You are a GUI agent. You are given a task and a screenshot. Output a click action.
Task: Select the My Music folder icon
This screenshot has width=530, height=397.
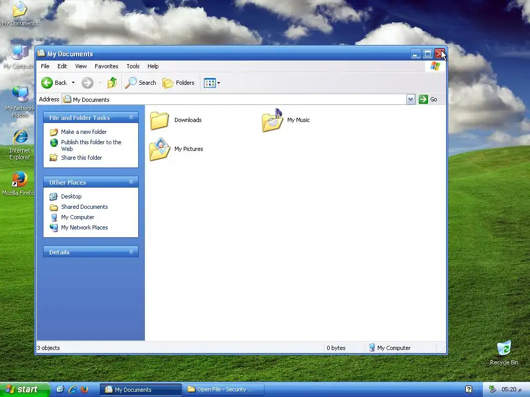point(272,120)
